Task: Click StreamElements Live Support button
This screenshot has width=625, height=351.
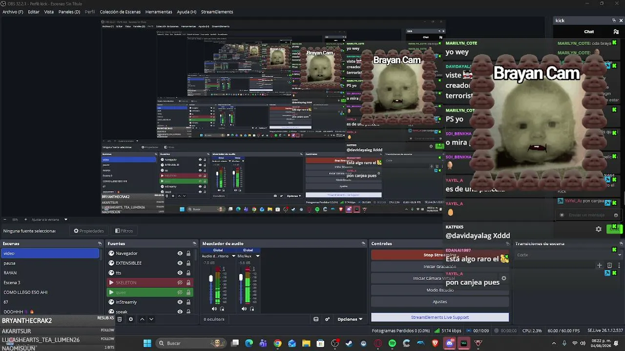Action: coord(440,317)
